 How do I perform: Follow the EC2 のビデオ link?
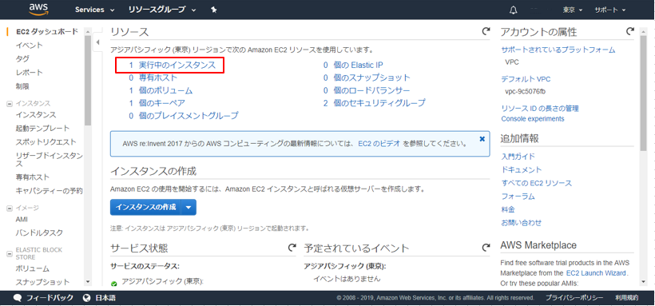click(379, 144)
